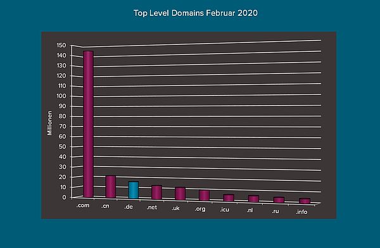Screen dimensions: 380x248
Task: Select the .info bar
Action: coord(305,201)
